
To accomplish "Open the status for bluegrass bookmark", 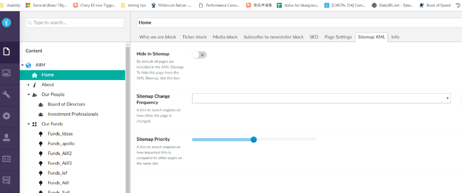I will coord(298,5).
